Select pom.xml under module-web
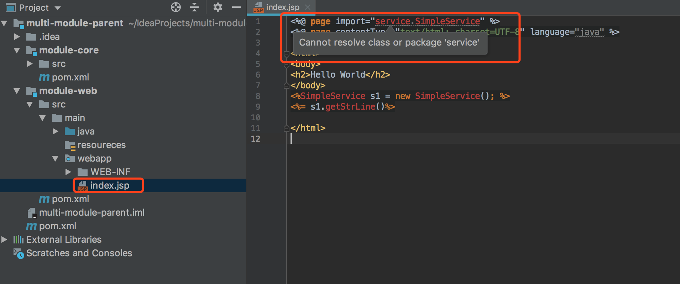680x284 pixels. click(x=70, y=199)
